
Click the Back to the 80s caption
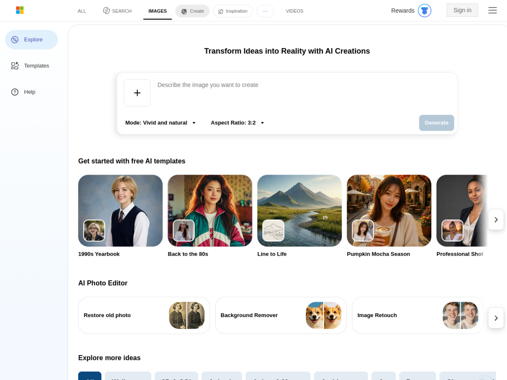[x=188, y=254]
